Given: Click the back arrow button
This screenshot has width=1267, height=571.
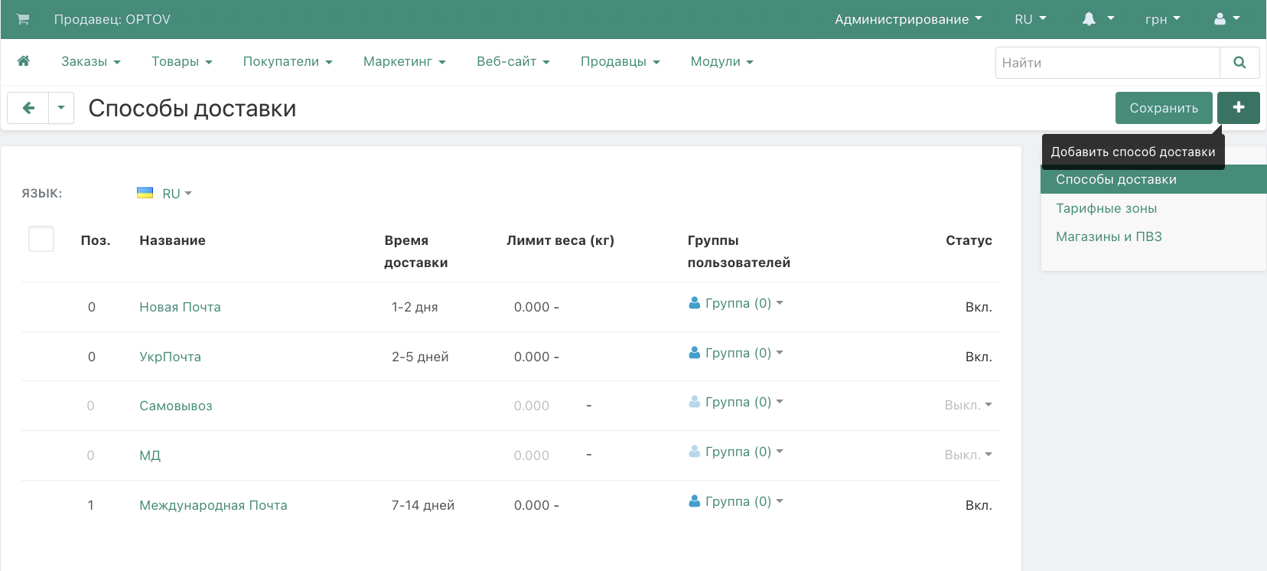Looking at the screenshot, I should tap(28, 108).
